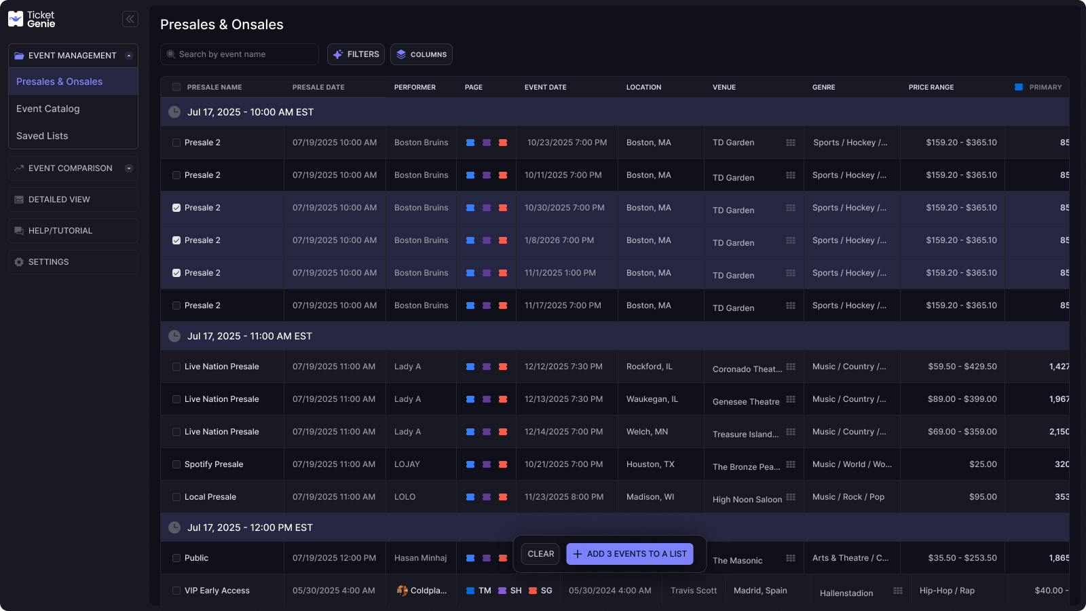The height and width of the screenshot is (611, 1086).
Task: Click purple page icon for Welch, MN row
Action: 487,432
